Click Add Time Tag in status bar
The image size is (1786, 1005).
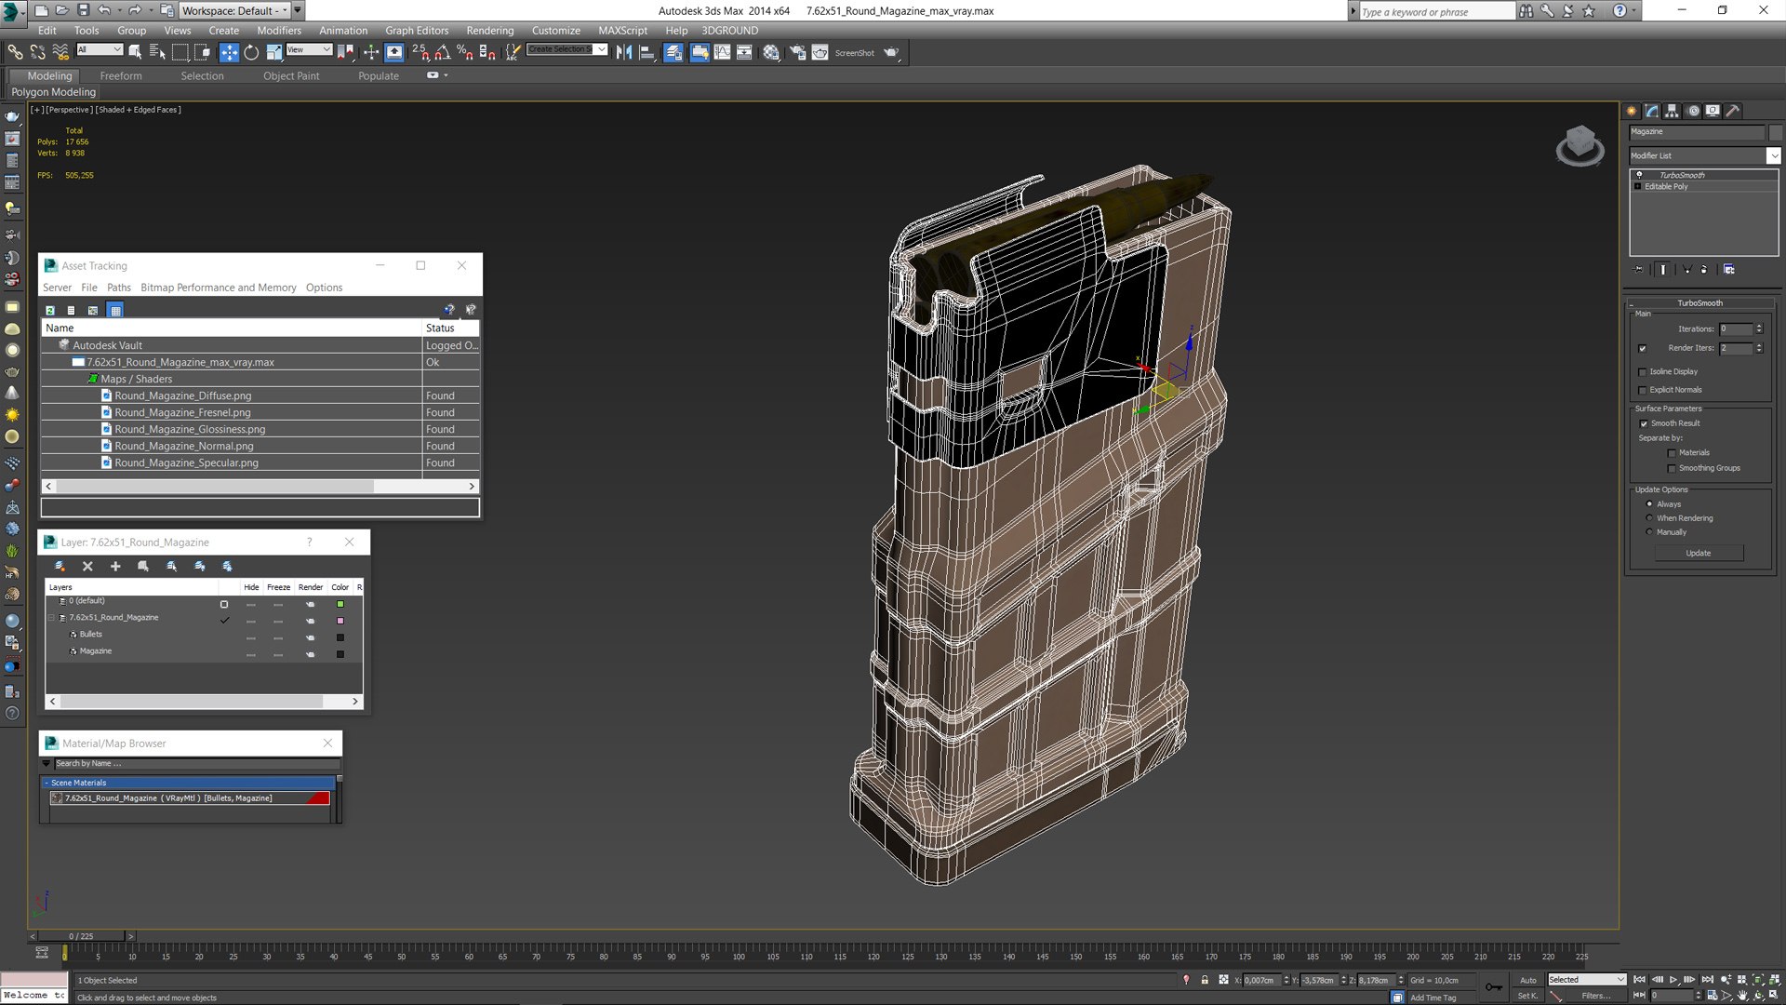point(1433,998)
